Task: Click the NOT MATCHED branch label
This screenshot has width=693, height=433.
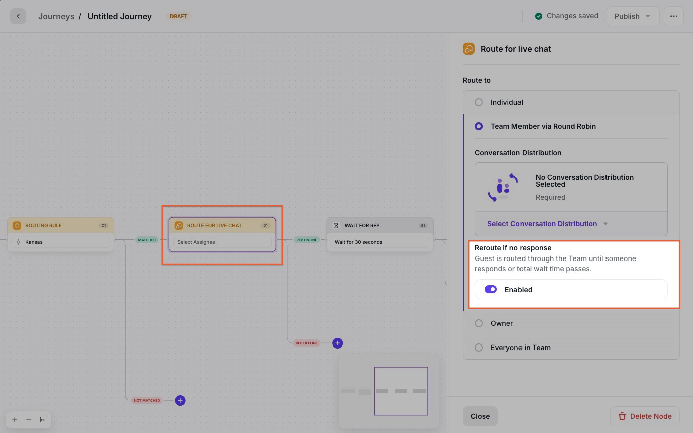Action: (x=147, y=401)
